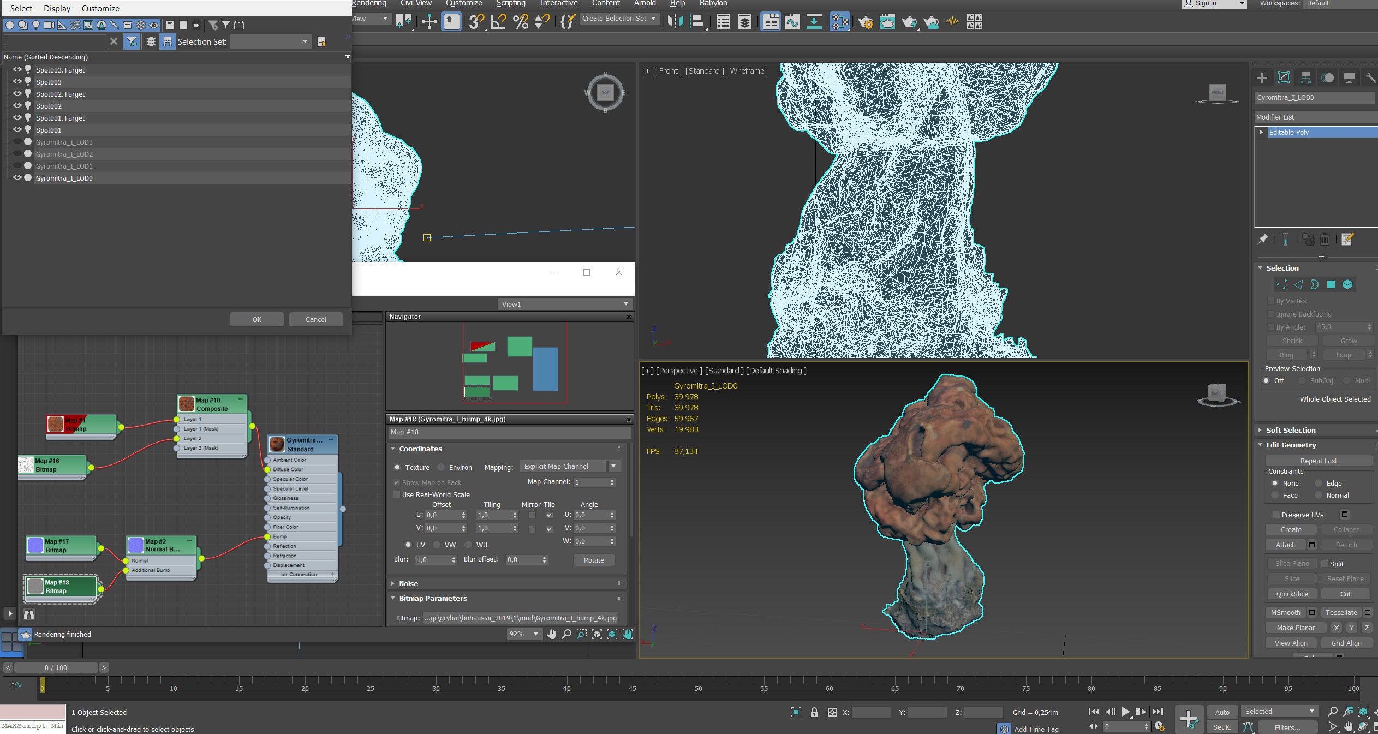This screenshot has width=1378, height=734.
Task: Click the Edit Named Selection Sets icon
Action: pyautogui.click(x=566, y=22)
